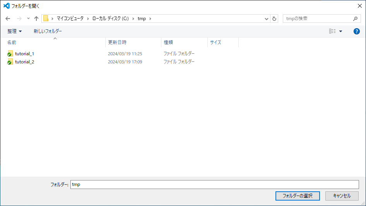Image resolution: width=366 pixels, height=206 pixels.
Task: Refresh the tmp folder view
Action: pyautogui.click(x=274, y=19)
